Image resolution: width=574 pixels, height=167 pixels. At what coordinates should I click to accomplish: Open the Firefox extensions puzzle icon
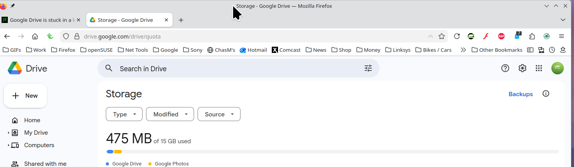[532, 36]
